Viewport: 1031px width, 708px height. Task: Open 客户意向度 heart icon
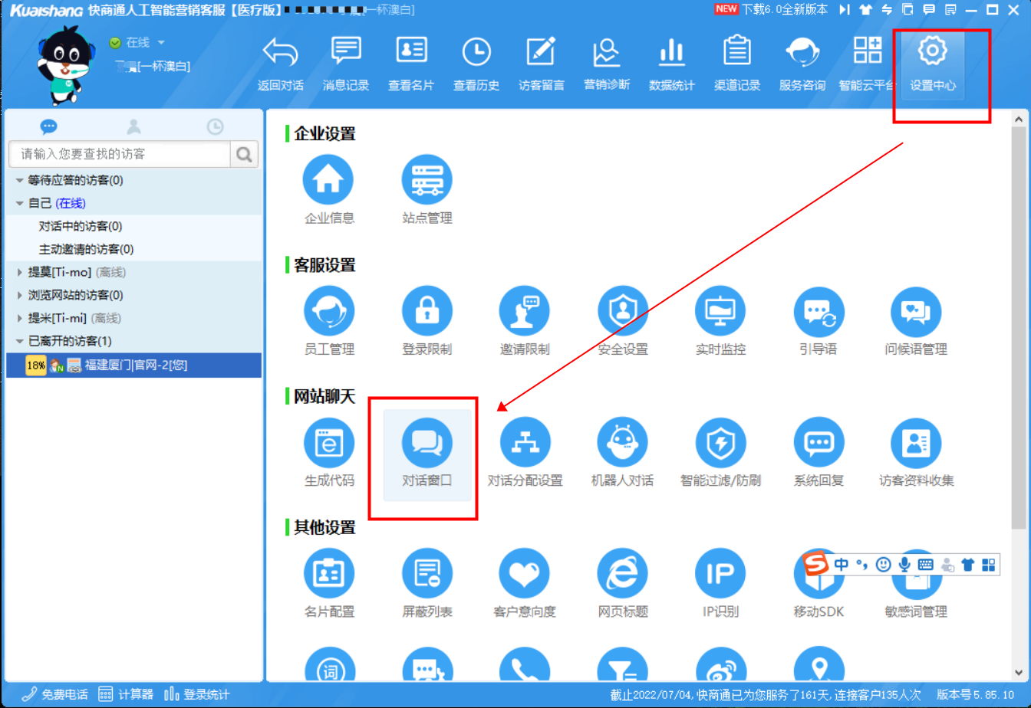[x=524, y=575]
